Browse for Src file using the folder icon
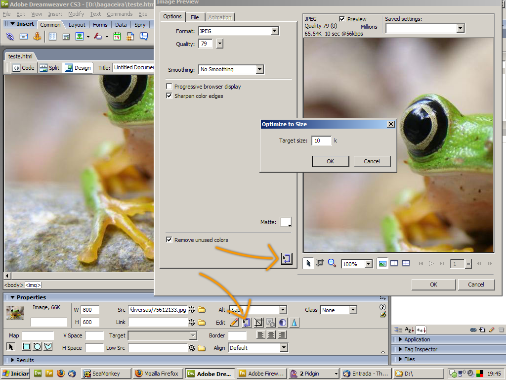Viewport: 506px width, 380px height. coord(202,310)
